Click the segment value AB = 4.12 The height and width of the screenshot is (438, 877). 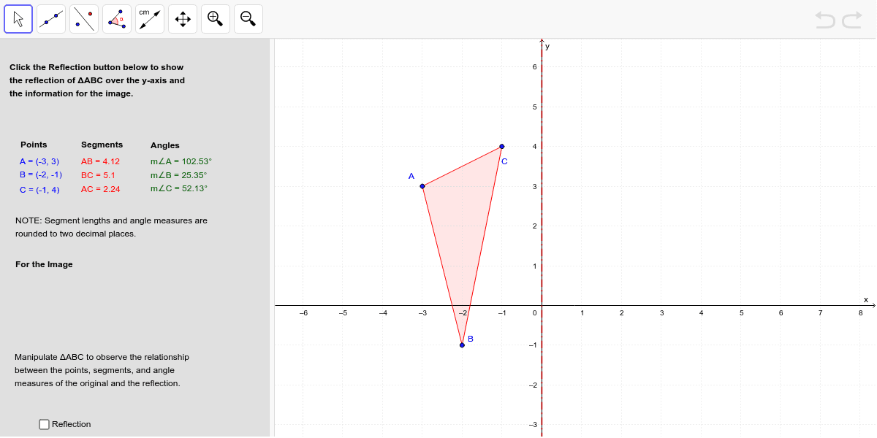click(x=100, y=161)
